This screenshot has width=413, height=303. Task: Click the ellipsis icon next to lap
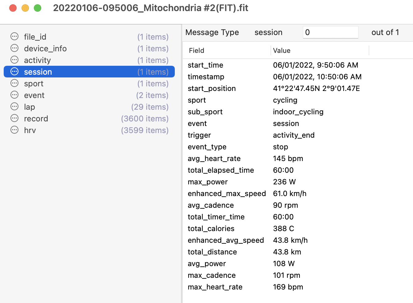[x=14, y=107]
